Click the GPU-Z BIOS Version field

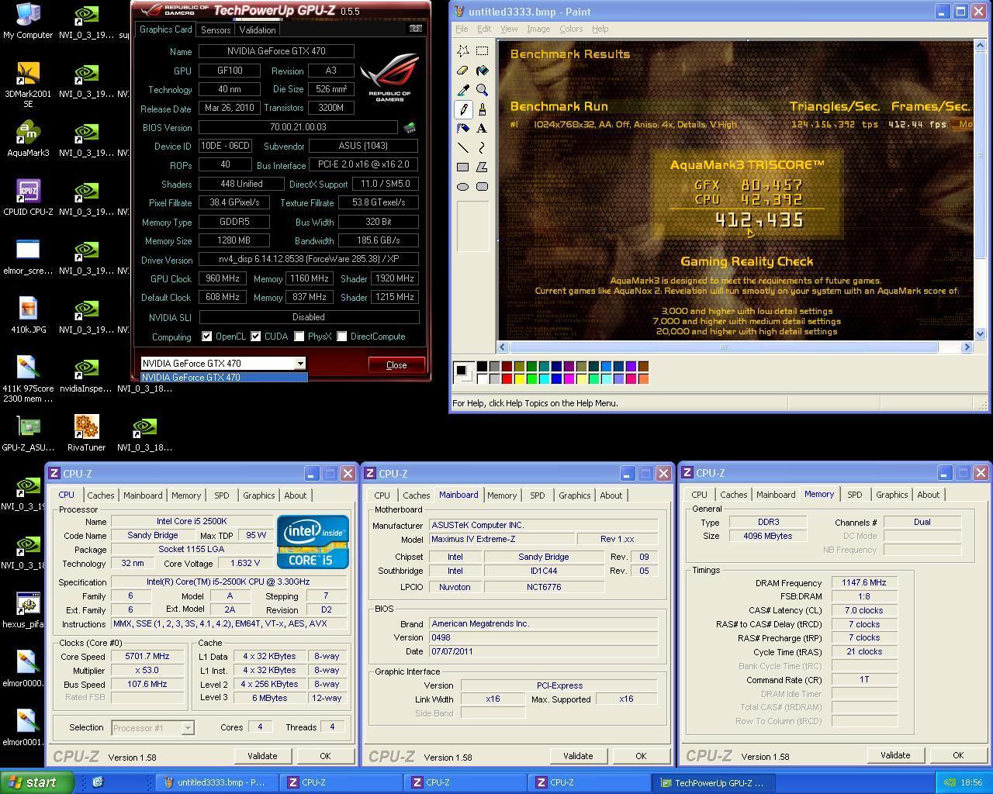point(298,127)
